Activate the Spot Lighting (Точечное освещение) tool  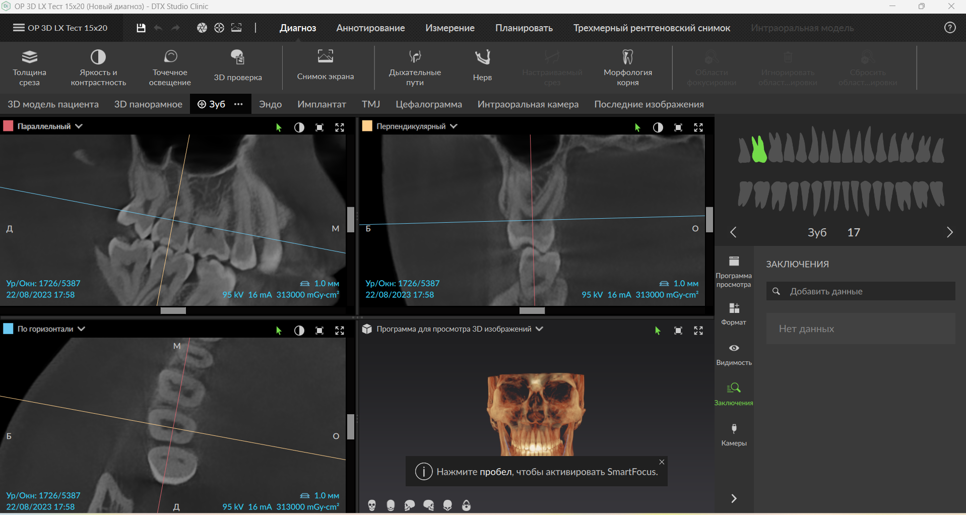(x=170, y=67)
